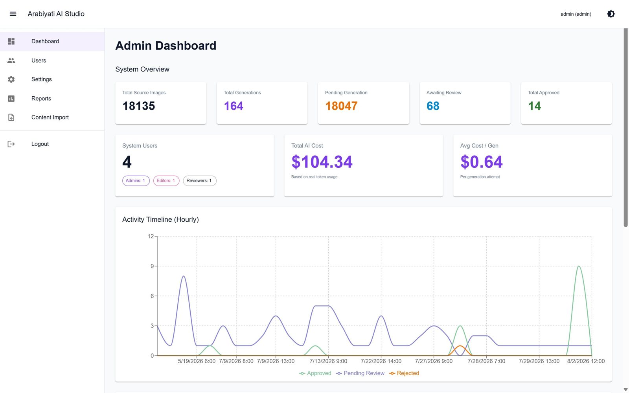Open the hamburger navigation menu

[x=13, y=14]
